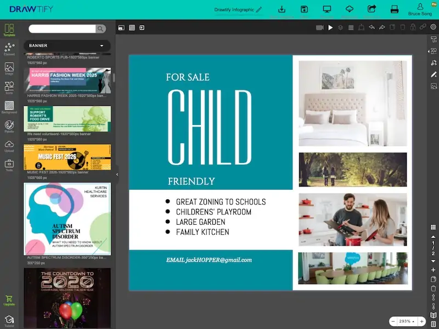Collapse the template panel with the side arrow
The width and height of the screenshot is (439, 329).
click(x=117, y=174)
